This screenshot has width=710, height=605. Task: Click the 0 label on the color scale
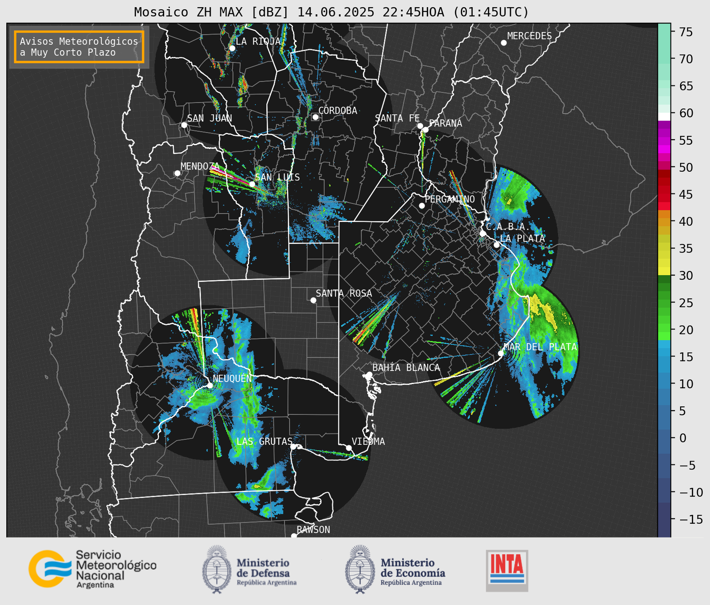[x=683, y=438]
